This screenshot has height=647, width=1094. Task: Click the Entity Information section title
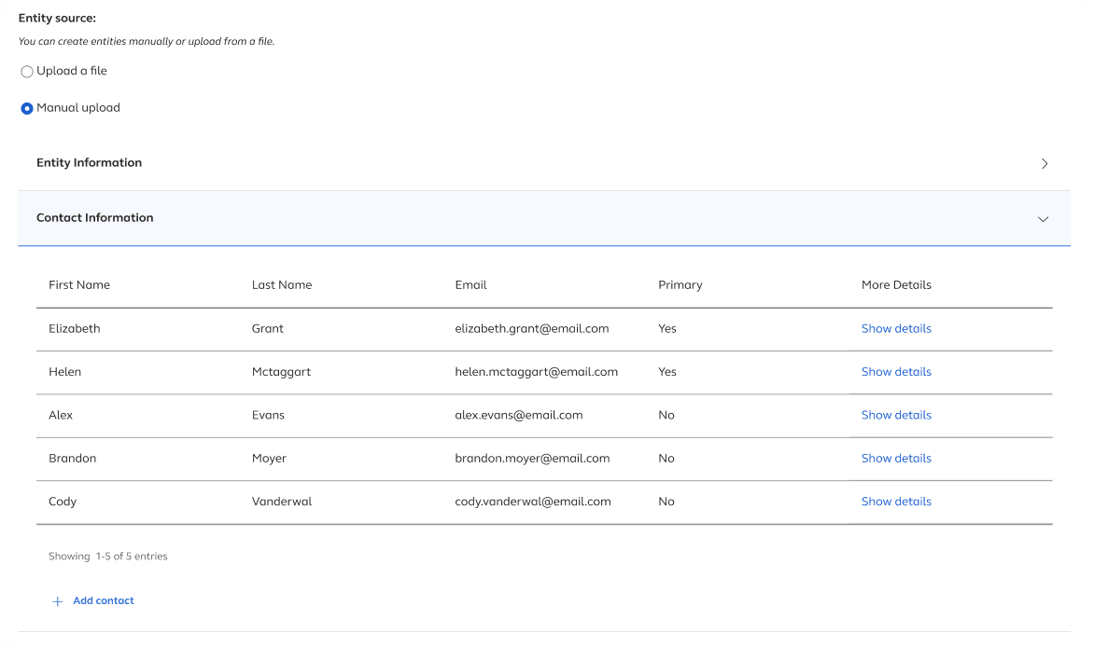click(x=90, y=162)
